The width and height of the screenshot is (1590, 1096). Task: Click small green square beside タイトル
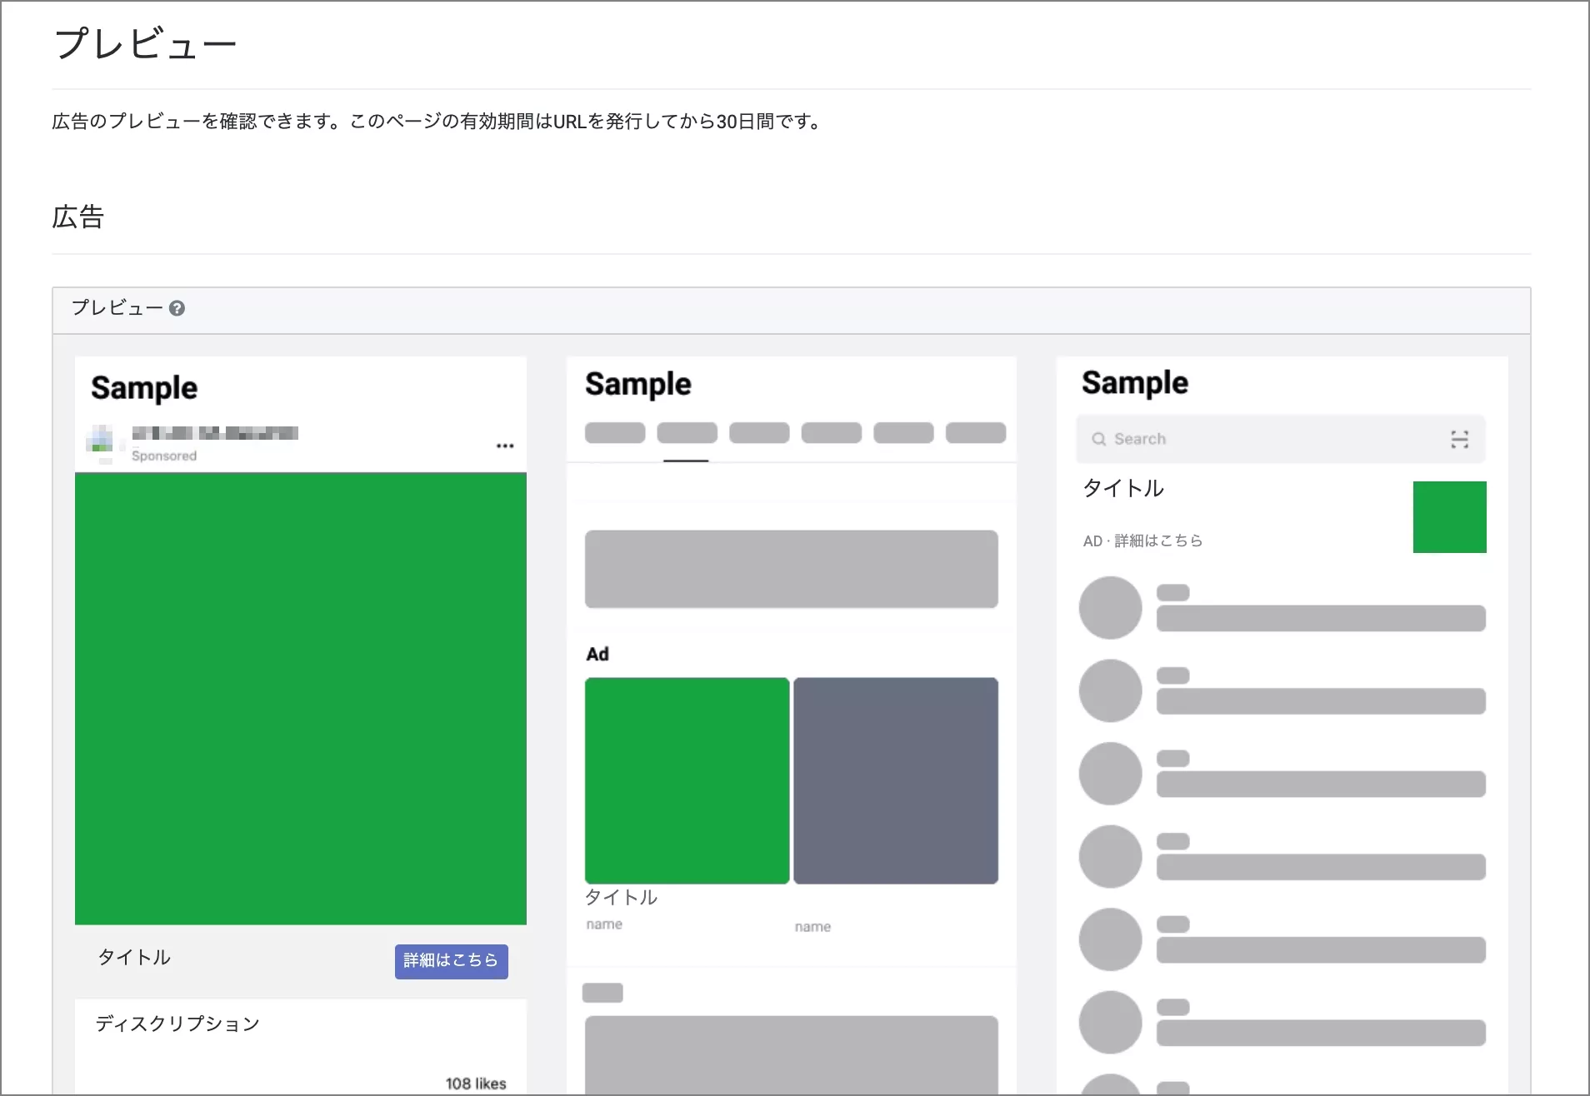(x=1449, y=517)
